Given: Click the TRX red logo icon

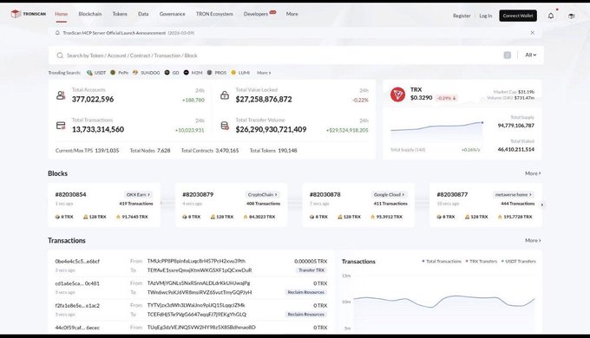Looking at the screenshot, I should pyautogui.click(x=397, y=94).
